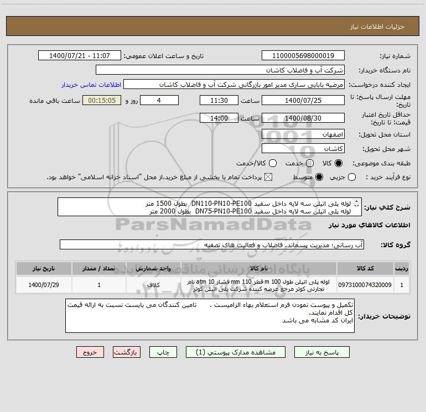
Task: Click product code cell 0973100074320009
Action: pos(365,285)
